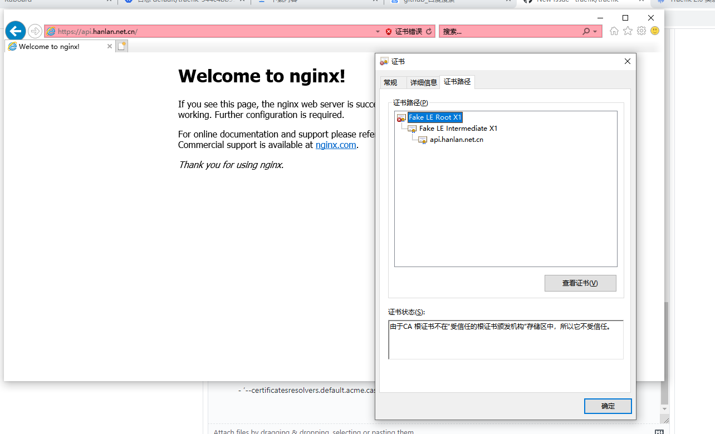Open the Tools gear menu

641,31
